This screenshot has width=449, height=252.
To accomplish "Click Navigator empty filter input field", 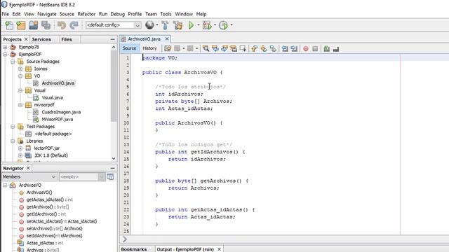I will coord(79,177).
